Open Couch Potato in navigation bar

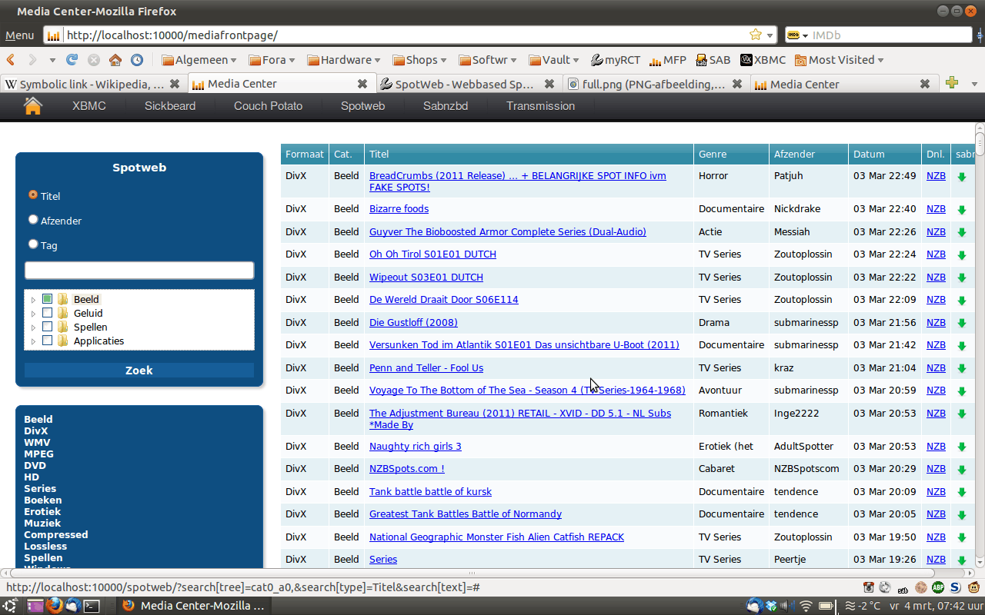click(x=268, y=106)
